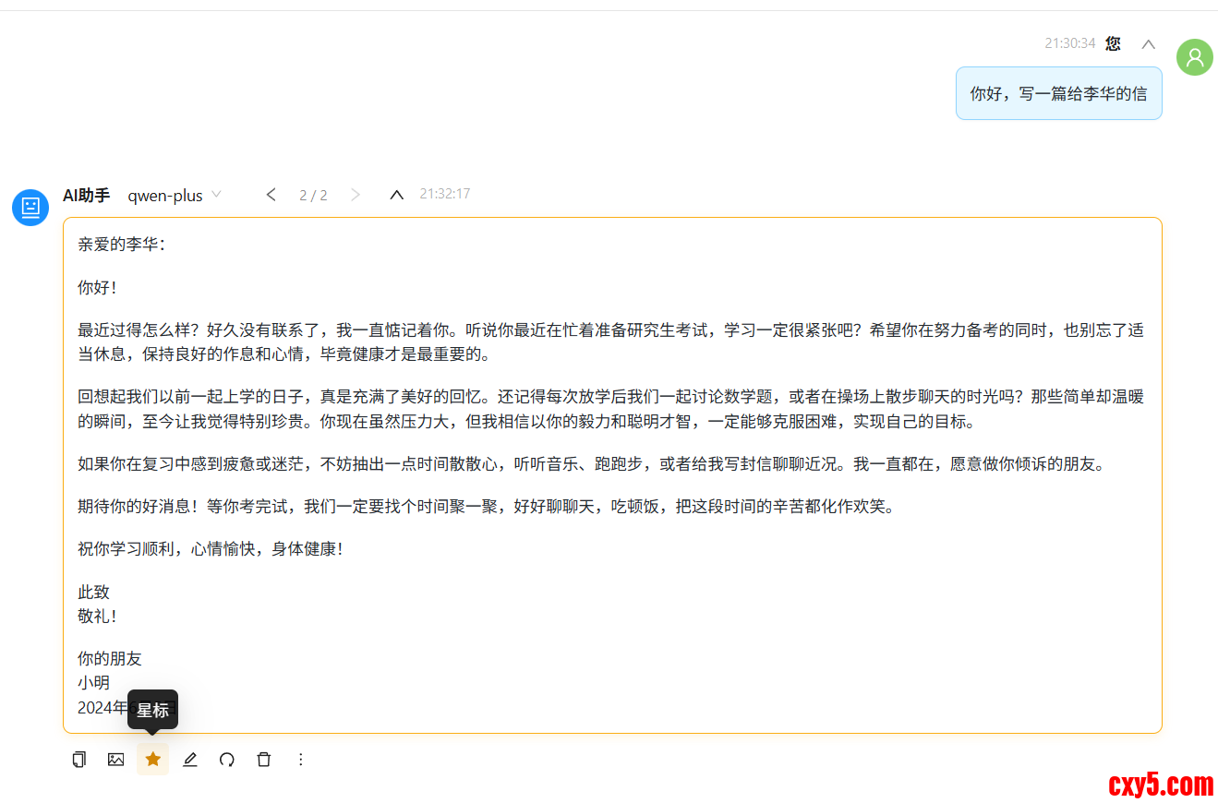Click the paragraph starting 期待你的好消息
The width and height of the screenshot is (1218, 803).
click(487, 507)
